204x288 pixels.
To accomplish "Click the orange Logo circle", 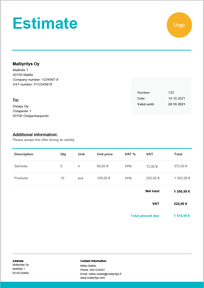I will 179,25.
